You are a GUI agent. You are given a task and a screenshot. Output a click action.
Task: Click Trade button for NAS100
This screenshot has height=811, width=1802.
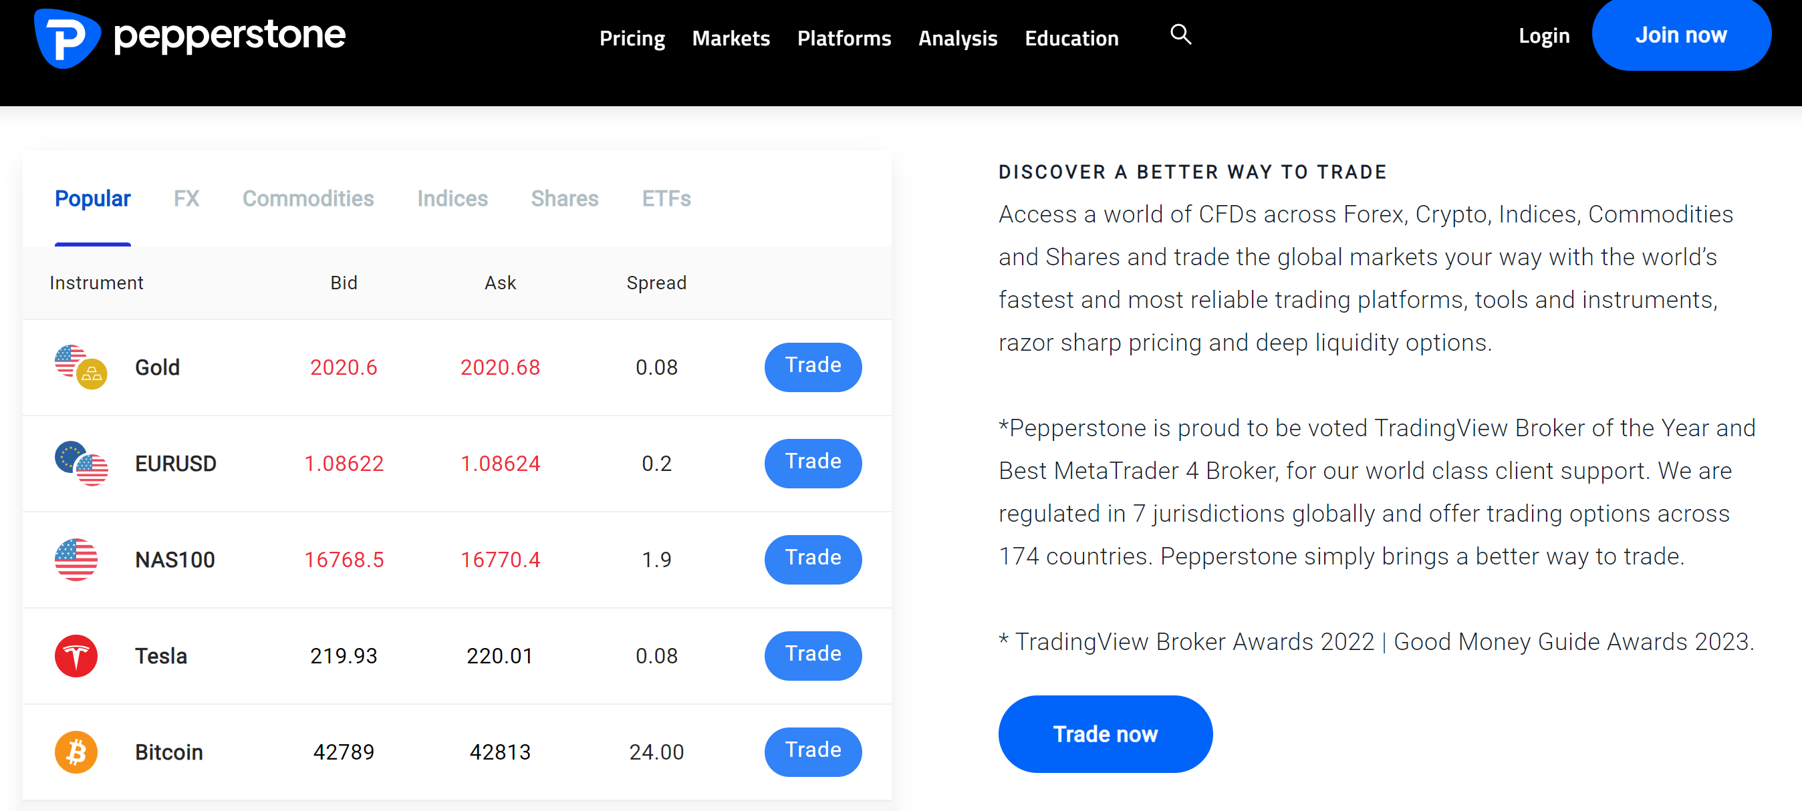click(812, 559)
